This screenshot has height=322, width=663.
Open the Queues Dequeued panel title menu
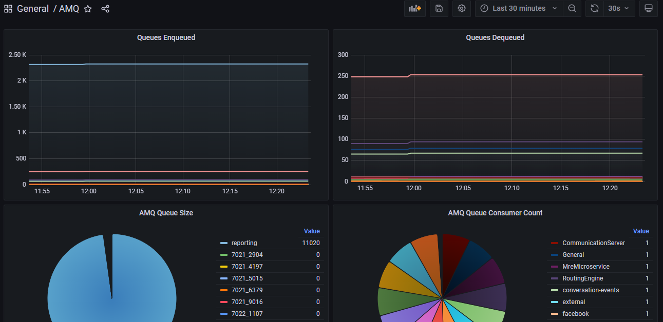click(495, 37)
